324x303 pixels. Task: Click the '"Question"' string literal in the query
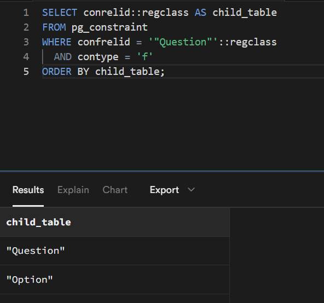pyautogui.click(x=183, y=42)
